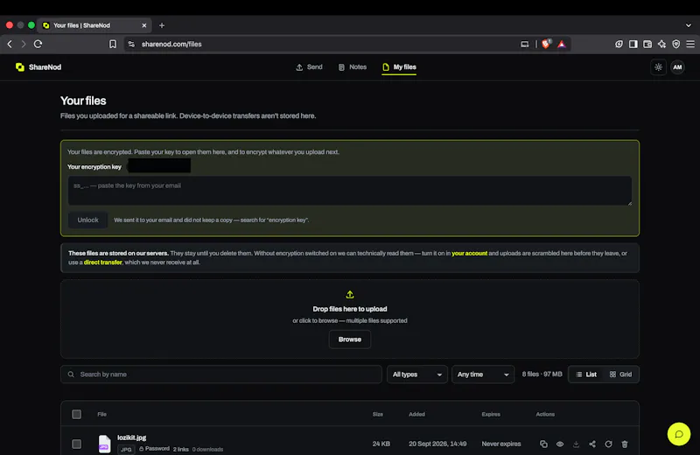Open the lozikit.jpg file name
700x455 pixels.
[x=132, y=437]
